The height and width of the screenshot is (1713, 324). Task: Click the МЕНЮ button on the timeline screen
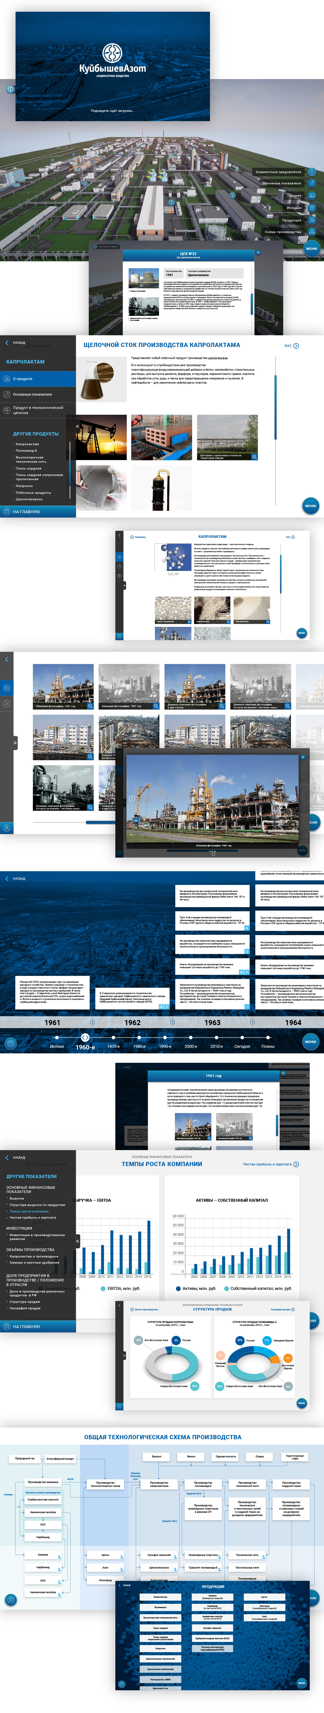click(x=311, y=1041)
